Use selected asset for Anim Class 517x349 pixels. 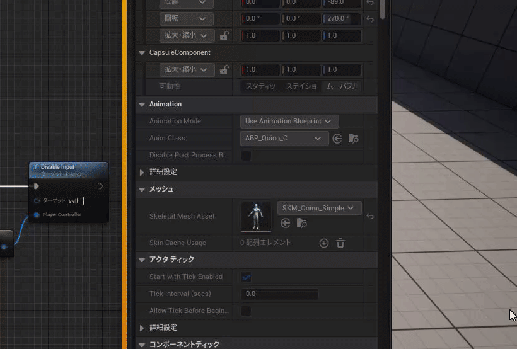tap(337, 139)
